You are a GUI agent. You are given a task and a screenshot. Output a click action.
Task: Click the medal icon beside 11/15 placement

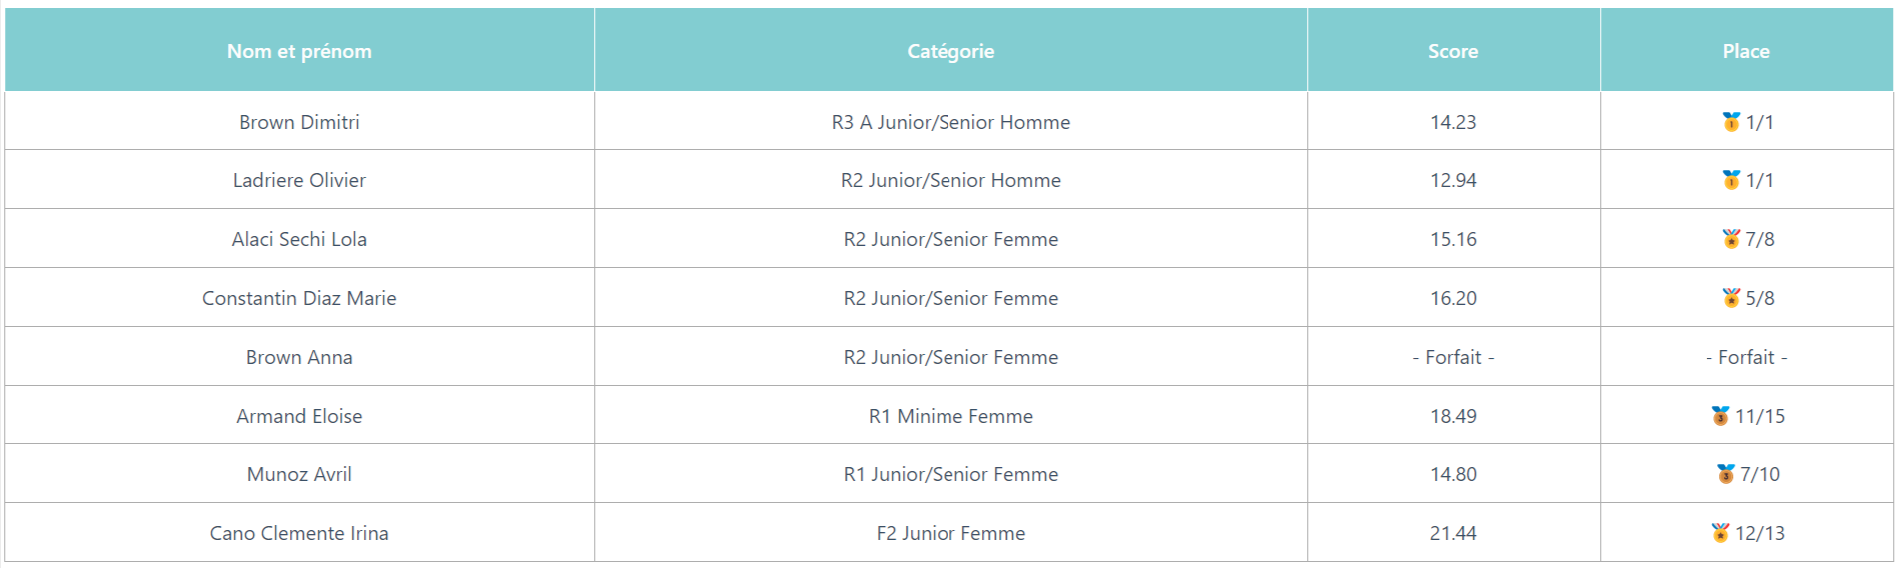(1720, 416)
